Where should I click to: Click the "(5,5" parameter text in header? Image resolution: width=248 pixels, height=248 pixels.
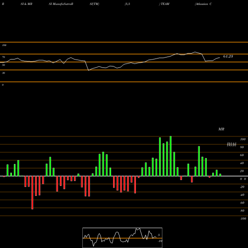coord(127,4)
